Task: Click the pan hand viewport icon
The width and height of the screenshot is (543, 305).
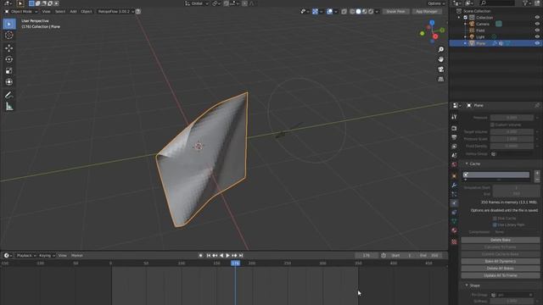Action: click(x=441, y=59)
